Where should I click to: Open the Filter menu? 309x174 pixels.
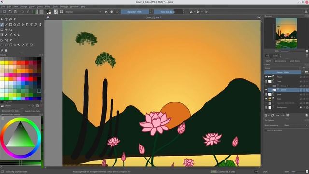tap(48, 6)
